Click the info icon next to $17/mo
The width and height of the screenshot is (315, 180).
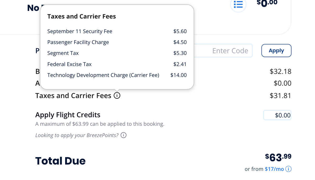click(x=288, y=169)
